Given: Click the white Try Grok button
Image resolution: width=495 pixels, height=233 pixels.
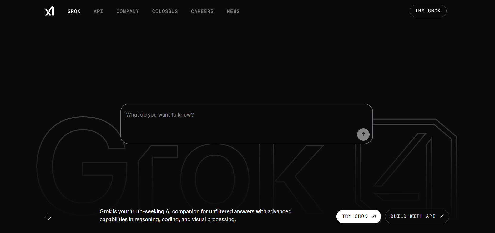Looking at the screenshot, I should click(358, 216).
